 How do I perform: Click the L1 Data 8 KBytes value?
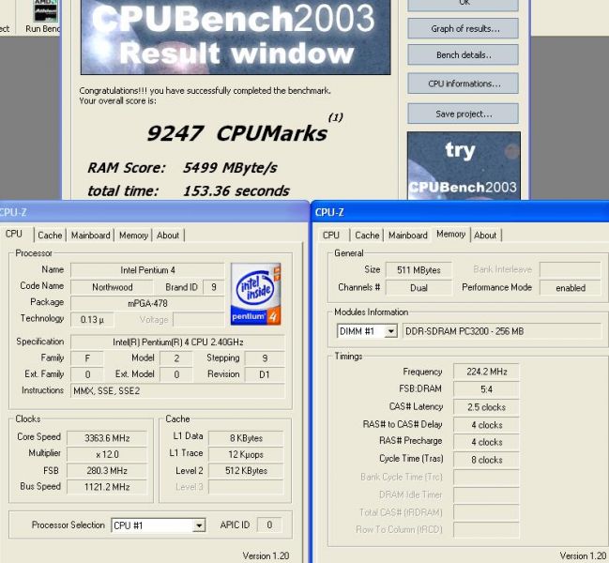pos(246,438)
